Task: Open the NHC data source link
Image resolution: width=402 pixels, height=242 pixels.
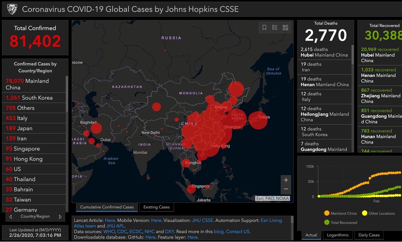Action: point(150,232)
